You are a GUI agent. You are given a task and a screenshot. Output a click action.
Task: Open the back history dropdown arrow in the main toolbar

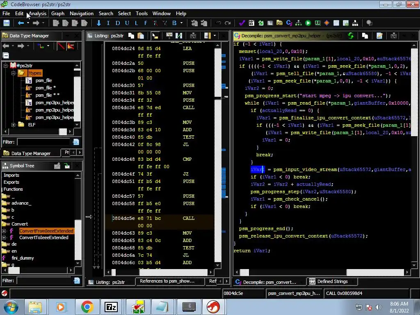click(x=28, y=23)
